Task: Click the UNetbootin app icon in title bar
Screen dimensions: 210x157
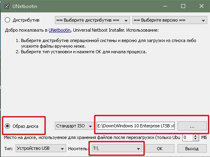Action: click(x=7, y=6)
